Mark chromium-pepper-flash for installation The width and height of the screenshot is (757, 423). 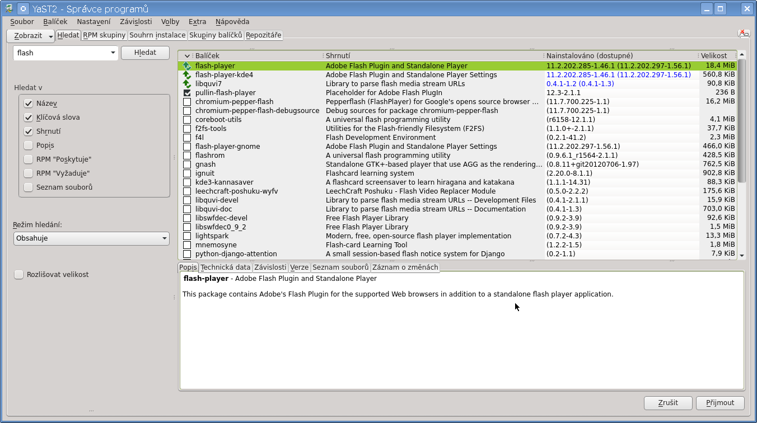click(187, 102)
